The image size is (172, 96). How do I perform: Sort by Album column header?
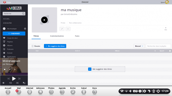[117, 51]
